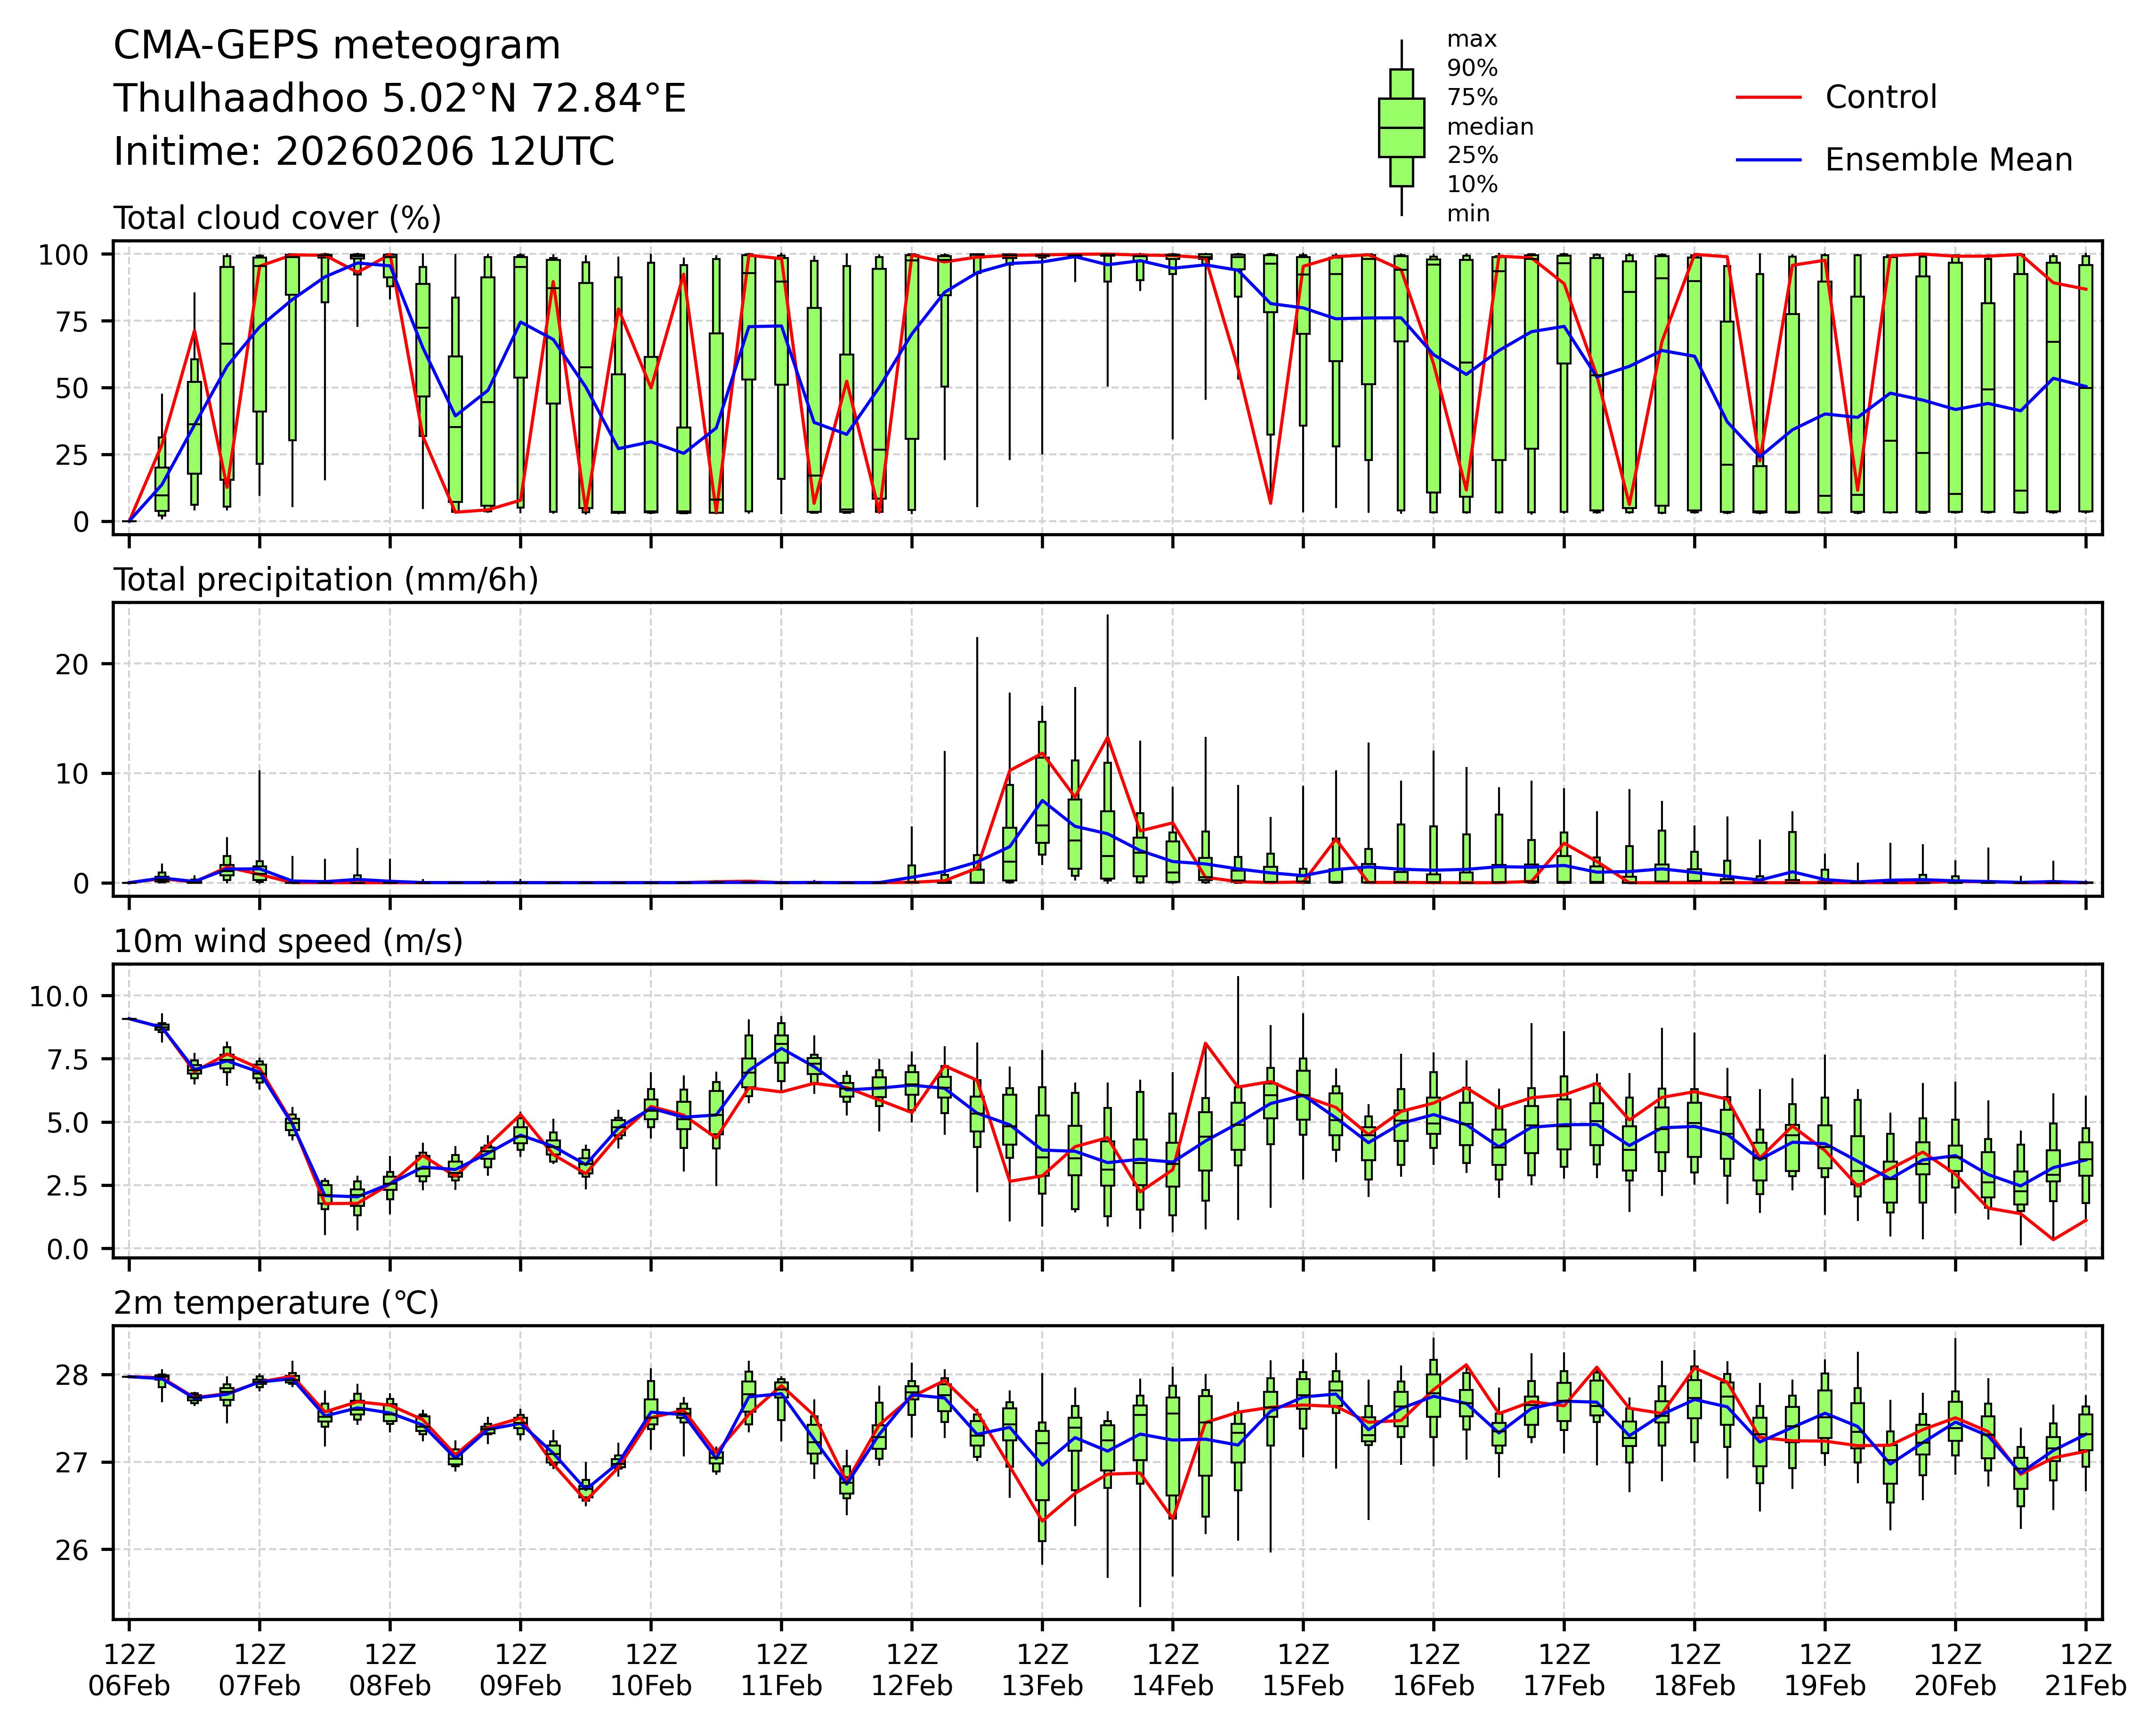Click the '12Z 21Feb' x-axis tick label

click(2085, 1669)
